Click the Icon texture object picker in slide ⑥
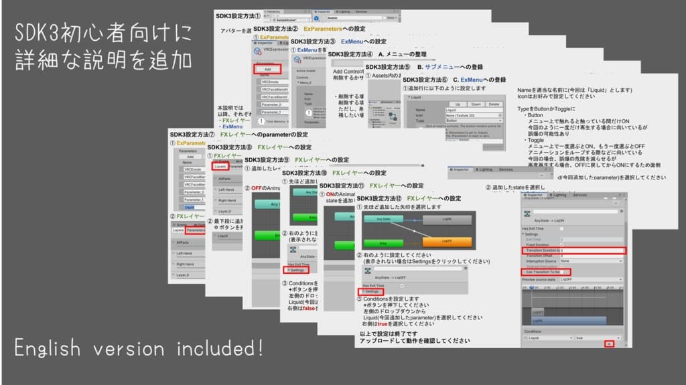The image size is (686, 385). pos(500,115)
